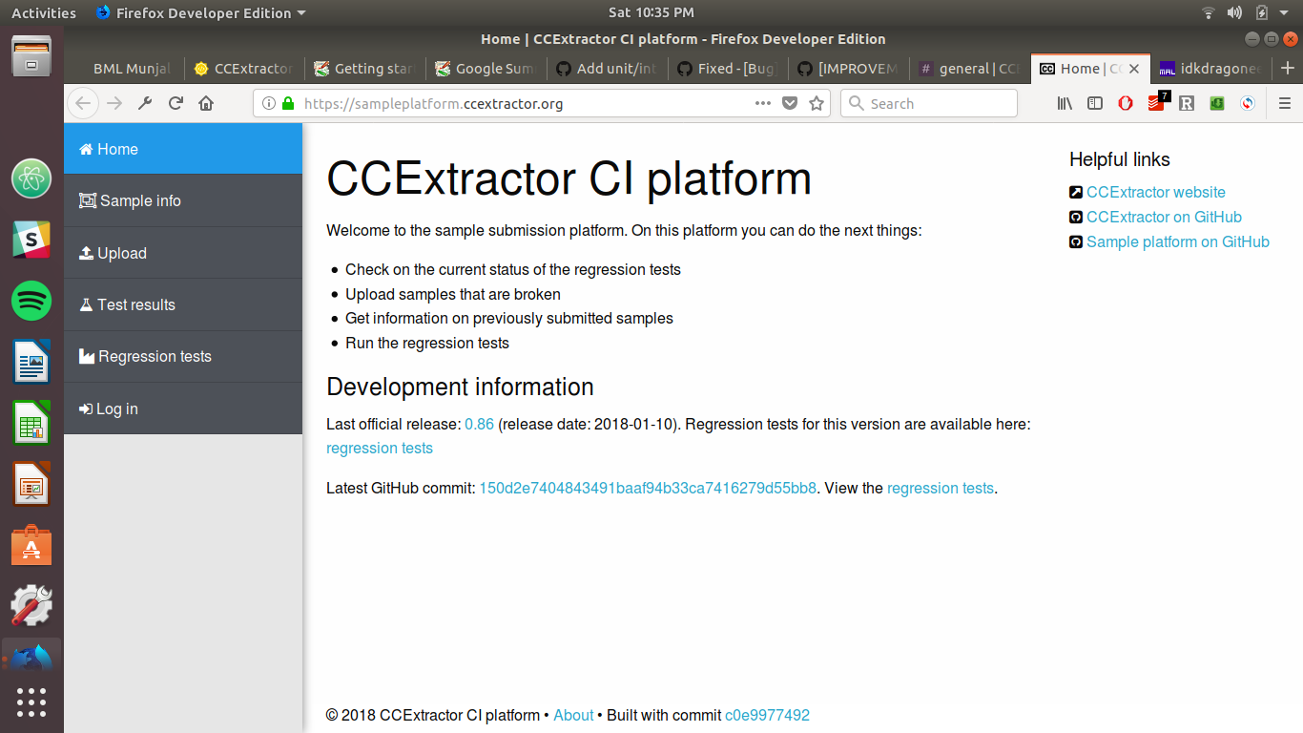Click Log in in the sidebar

click(183, 408)
